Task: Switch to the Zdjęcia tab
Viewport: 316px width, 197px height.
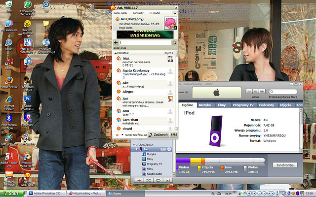Action: click(285, 105)
